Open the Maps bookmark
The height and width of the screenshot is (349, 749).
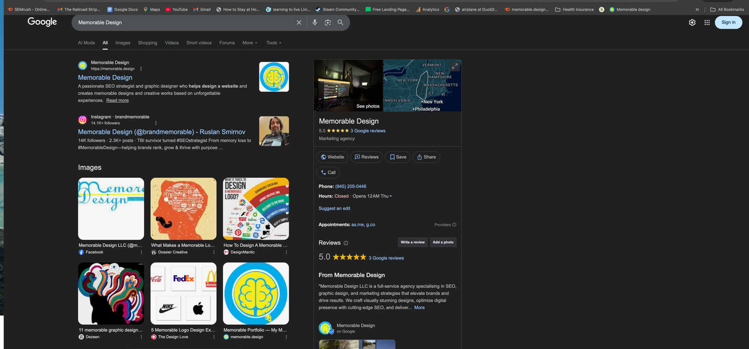point(152,9)
